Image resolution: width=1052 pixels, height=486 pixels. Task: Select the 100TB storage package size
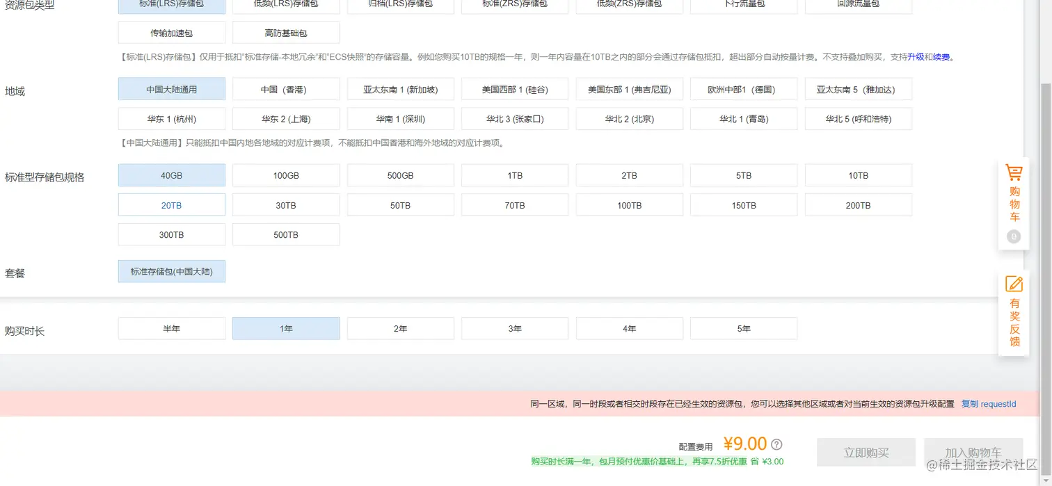pos(630,205)
